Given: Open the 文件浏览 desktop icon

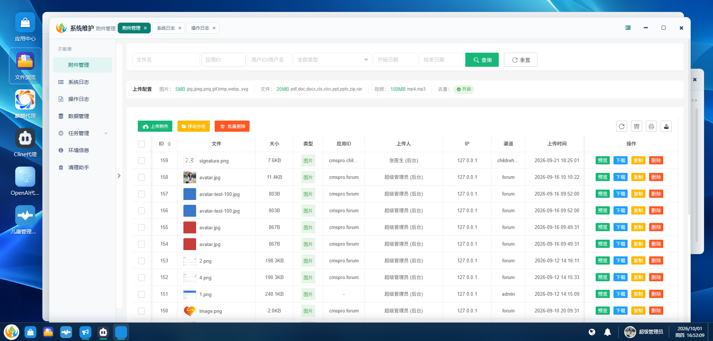Looking at the screenshot, I should click(25, 66).
